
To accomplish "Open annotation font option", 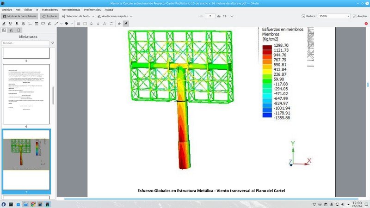I will [x=105, y=24].
